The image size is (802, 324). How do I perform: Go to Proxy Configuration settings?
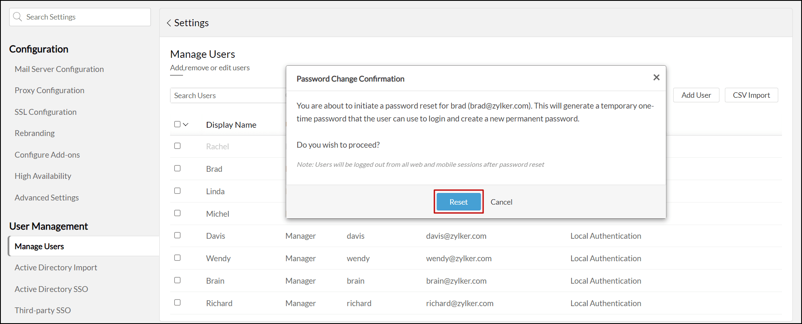coord(49,90)
